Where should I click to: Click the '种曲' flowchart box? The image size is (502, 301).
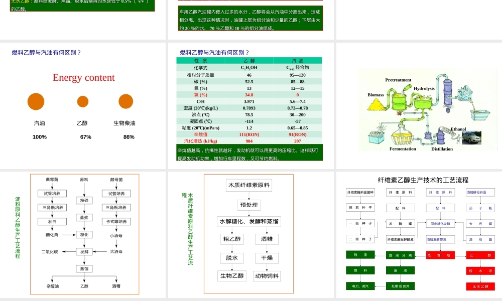point(52,221)
